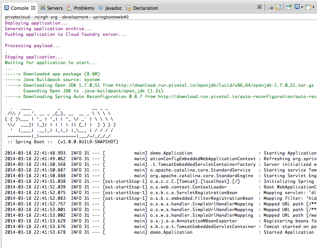Click logger 'ationConfigEmbeddedWebApplicationContext'
The width and height of the screenshot is (317, 248).
(203, 159)
